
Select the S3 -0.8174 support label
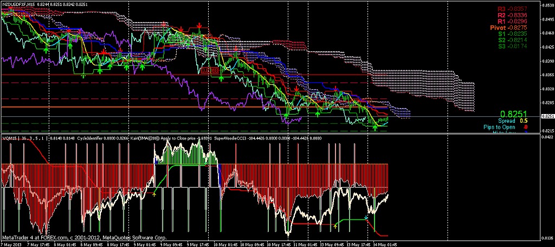513,46
